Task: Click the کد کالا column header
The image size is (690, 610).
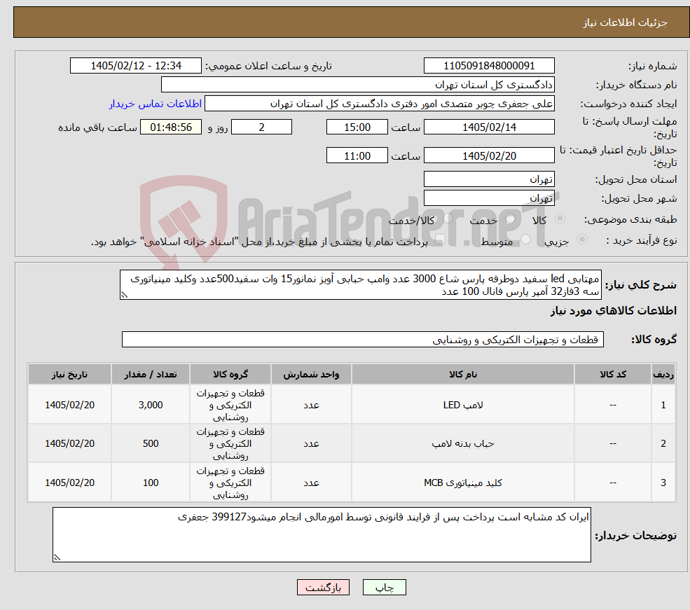Action: 612,374
